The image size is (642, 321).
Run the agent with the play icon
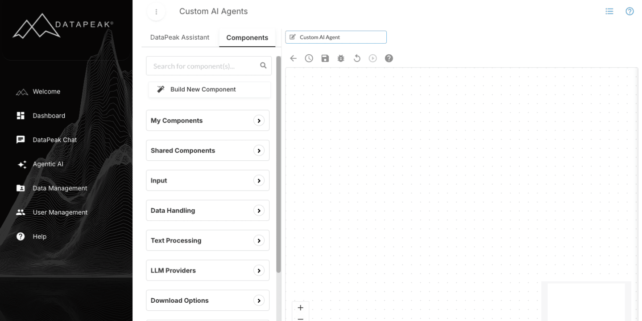click(373, 58)
